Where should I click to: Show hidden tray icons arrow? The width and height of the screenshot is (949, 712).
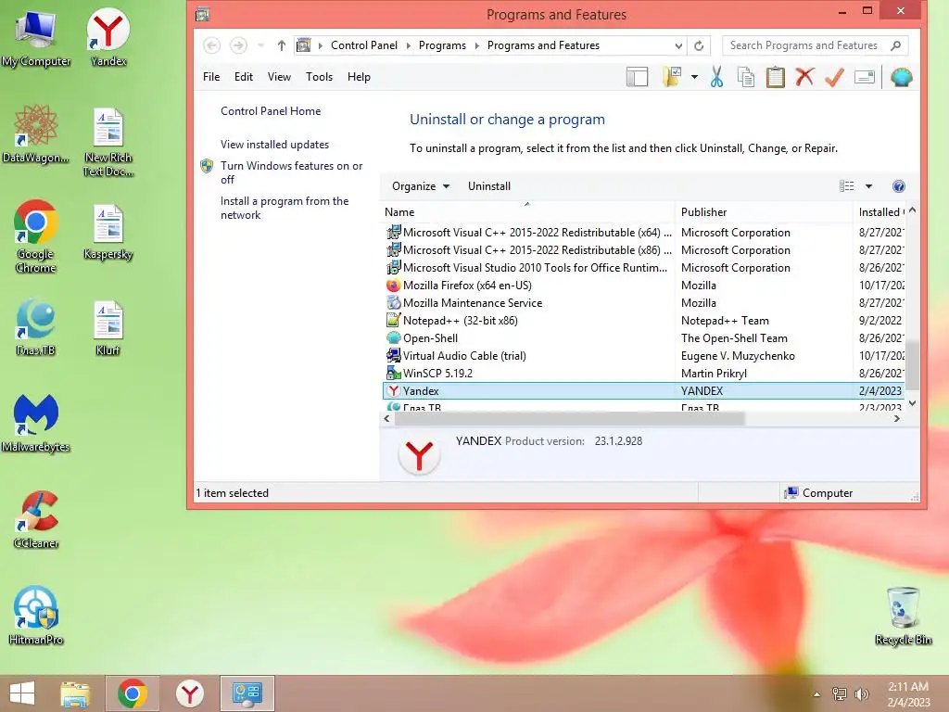click(816, 694)
